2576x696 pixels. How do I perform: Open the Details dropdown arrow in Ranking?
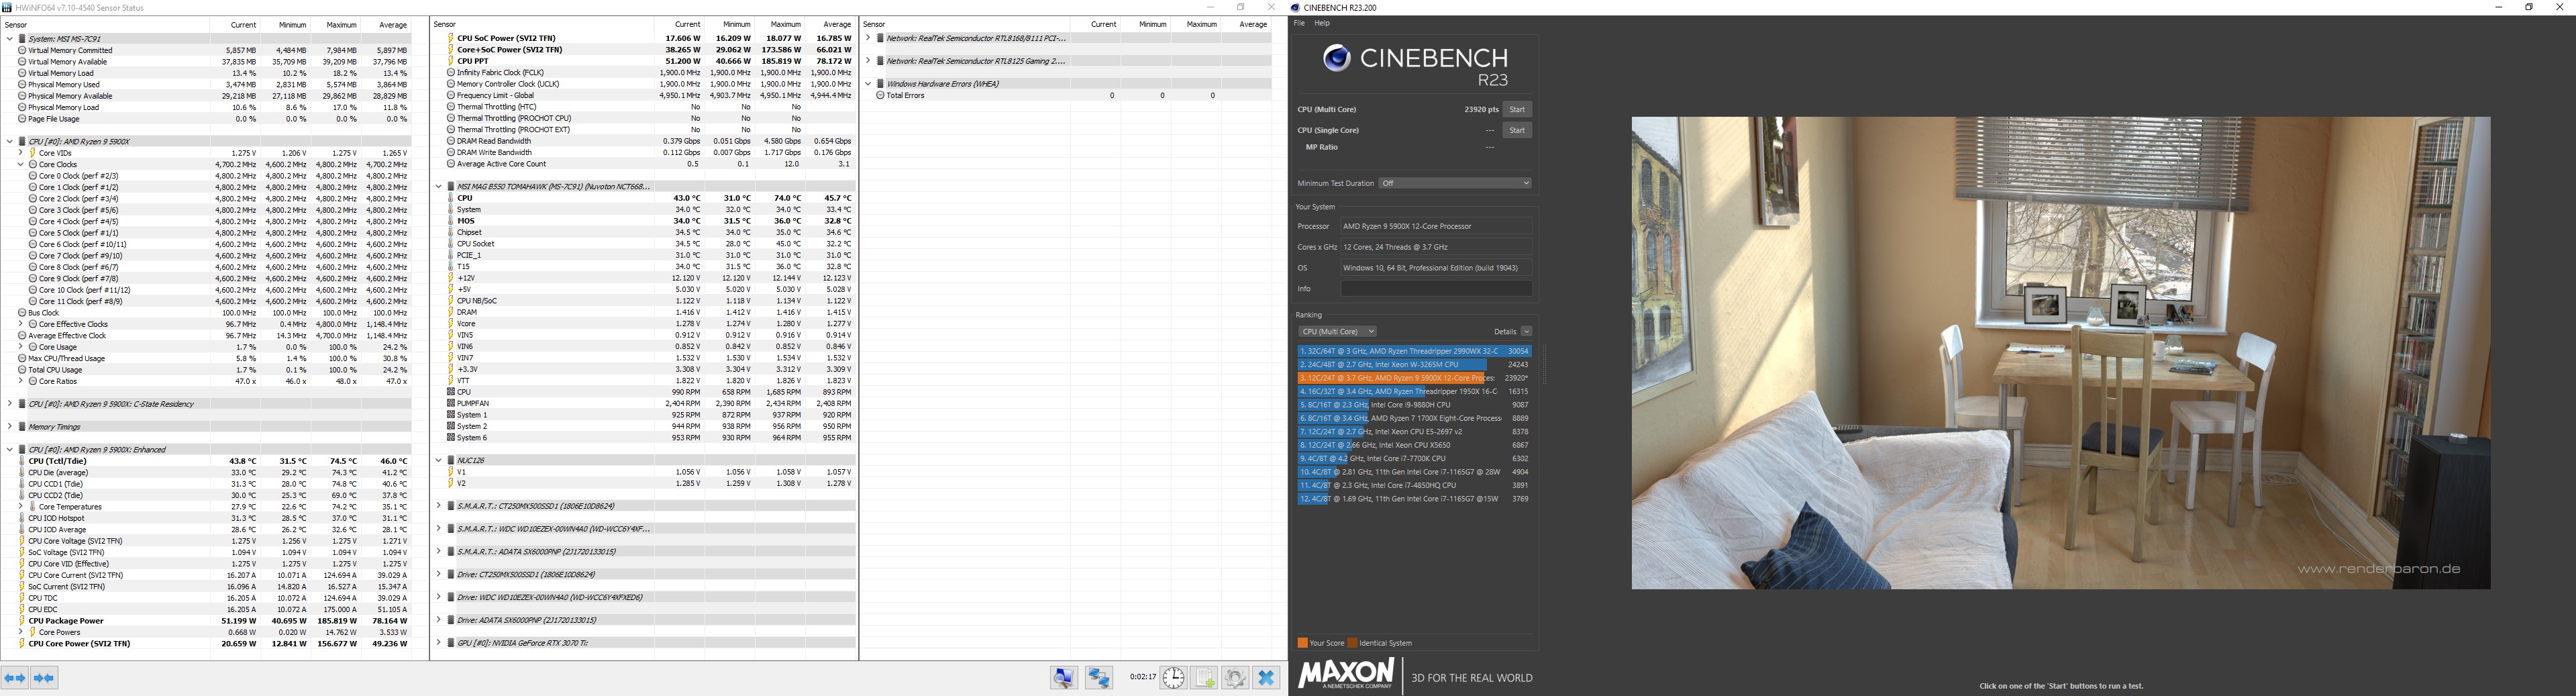pyautogui.click(x=1526, y=331)
